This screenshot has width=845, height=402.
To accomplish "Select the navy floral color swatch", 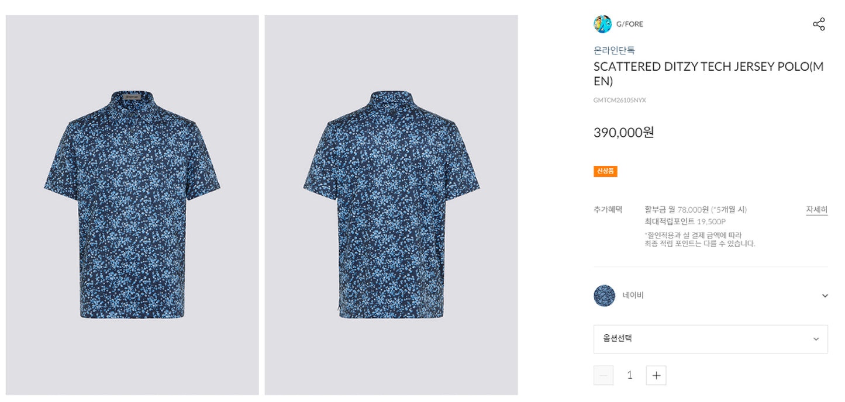I will tap(604, 296).
